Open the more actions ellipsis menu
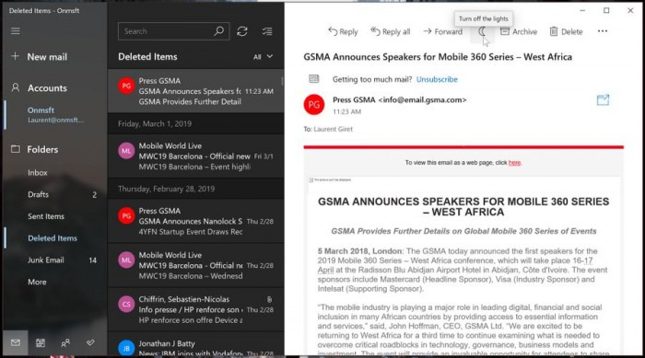 pos(603,31)
